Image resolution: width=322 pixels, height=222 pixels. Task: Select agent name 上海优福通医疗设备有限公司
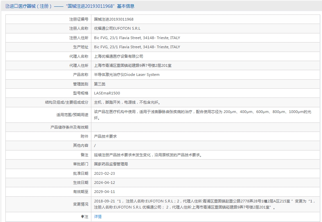[x=118, y=56]
